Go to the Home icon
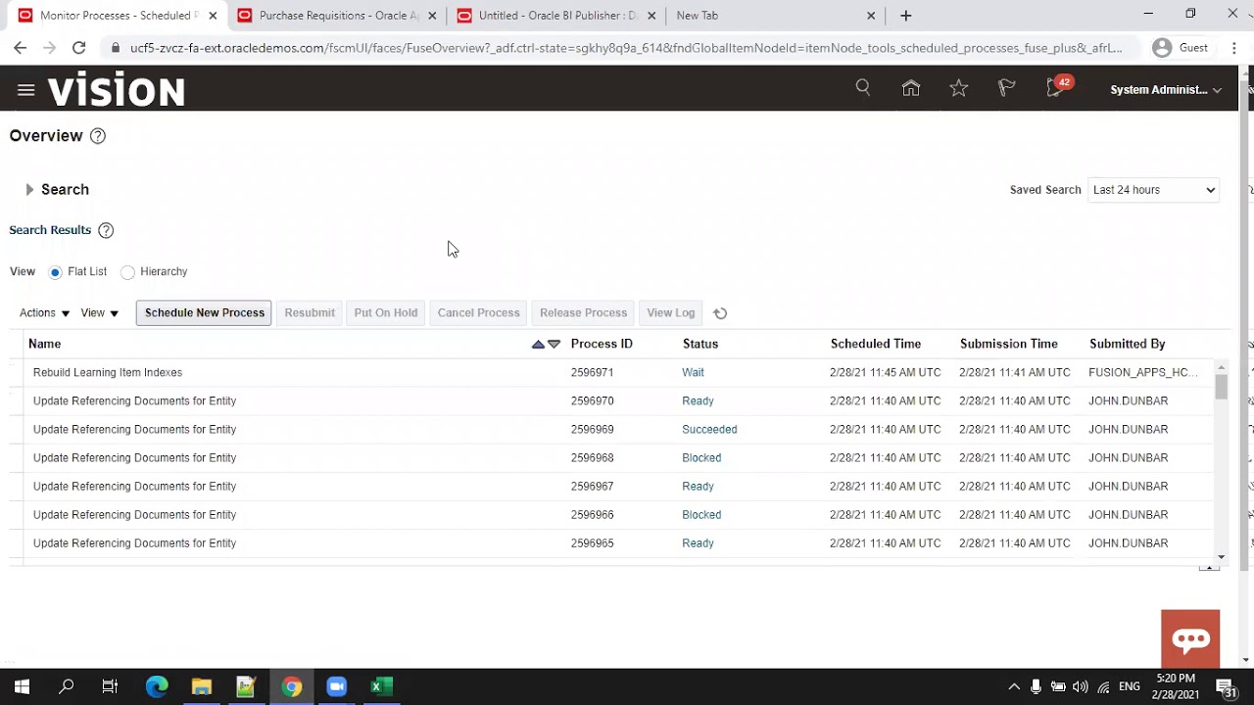Screen dimensions: 1254x705 click(x=911, y=88)
